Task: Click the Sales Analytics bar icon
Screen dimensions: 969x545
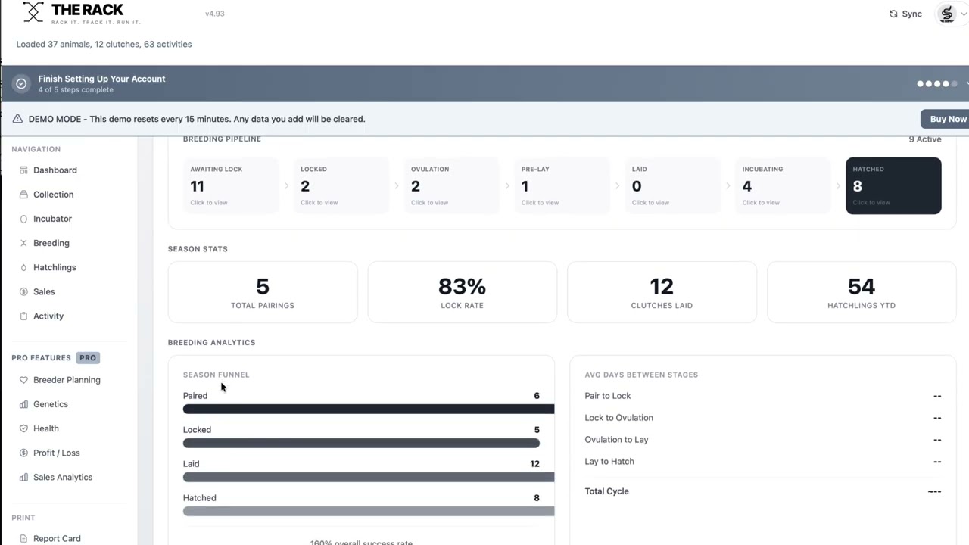Action: click(x=23, y=477)
